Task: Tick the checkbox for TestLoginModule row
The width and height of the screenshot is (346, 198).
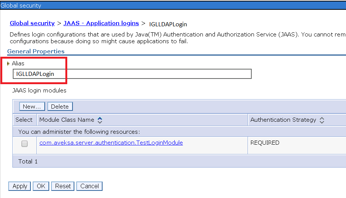Action: [24, 144]
